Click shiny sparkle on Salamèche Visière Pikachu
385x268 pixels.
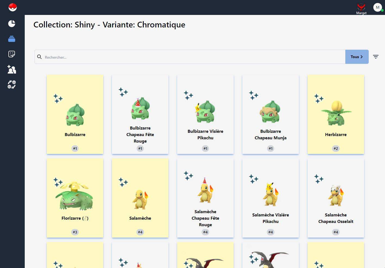tap(253, 179)
